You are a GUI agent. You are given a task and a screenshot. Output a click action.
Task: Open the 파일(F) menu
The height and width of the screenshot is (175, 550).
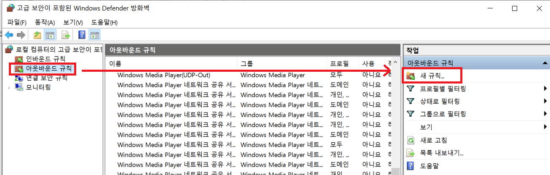click(17, 22)
